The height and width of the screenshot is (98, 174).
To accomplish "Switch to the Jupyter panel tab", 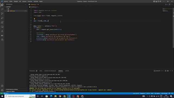I will (67, 71).
